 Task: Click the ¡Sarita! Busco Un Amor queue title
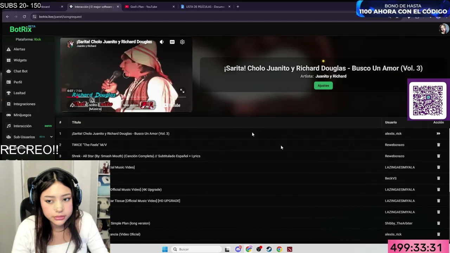click(x=121, y=134)
